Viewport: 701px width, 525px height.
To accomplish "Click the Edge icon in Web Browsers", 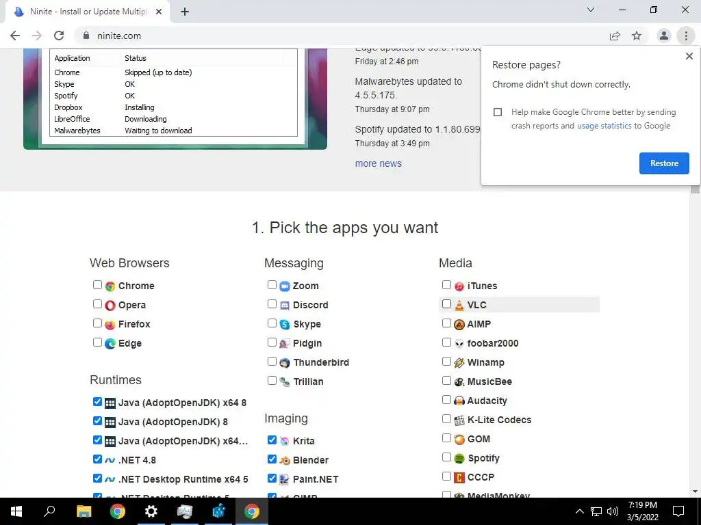I will (x=110, y=344).
